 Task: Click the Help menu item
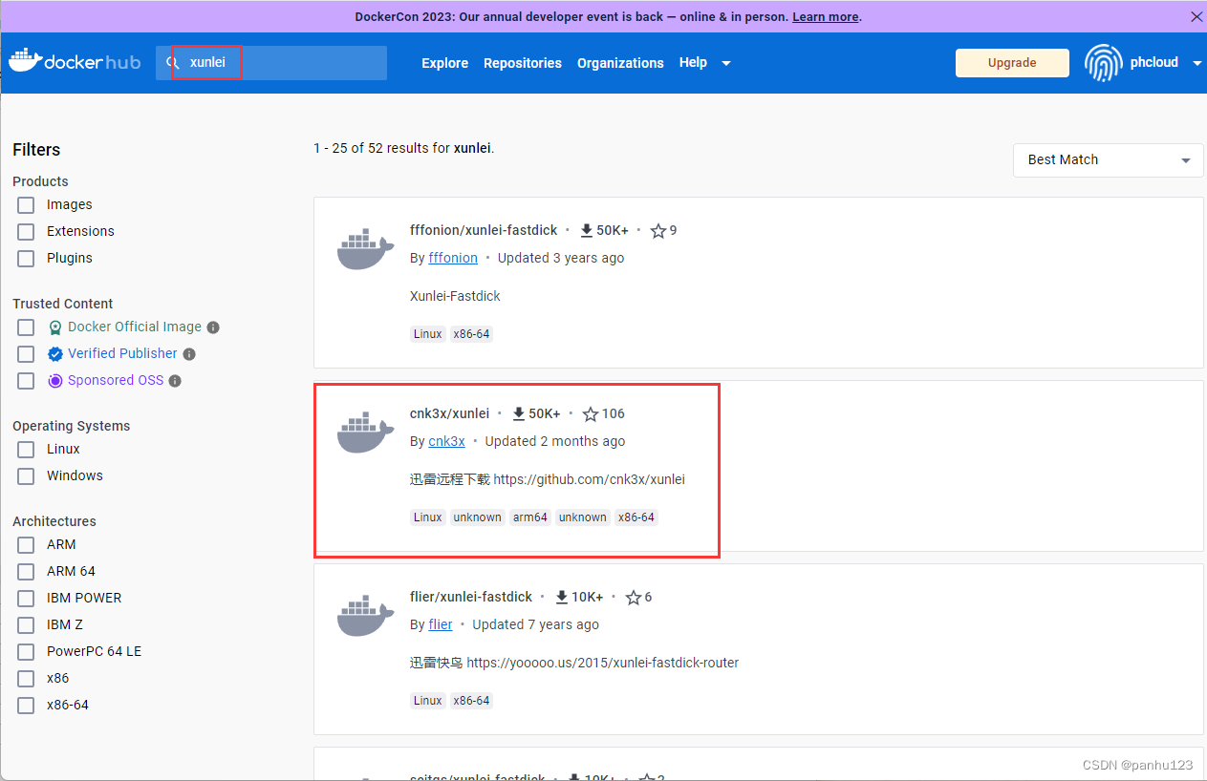(x=693, y=62)
